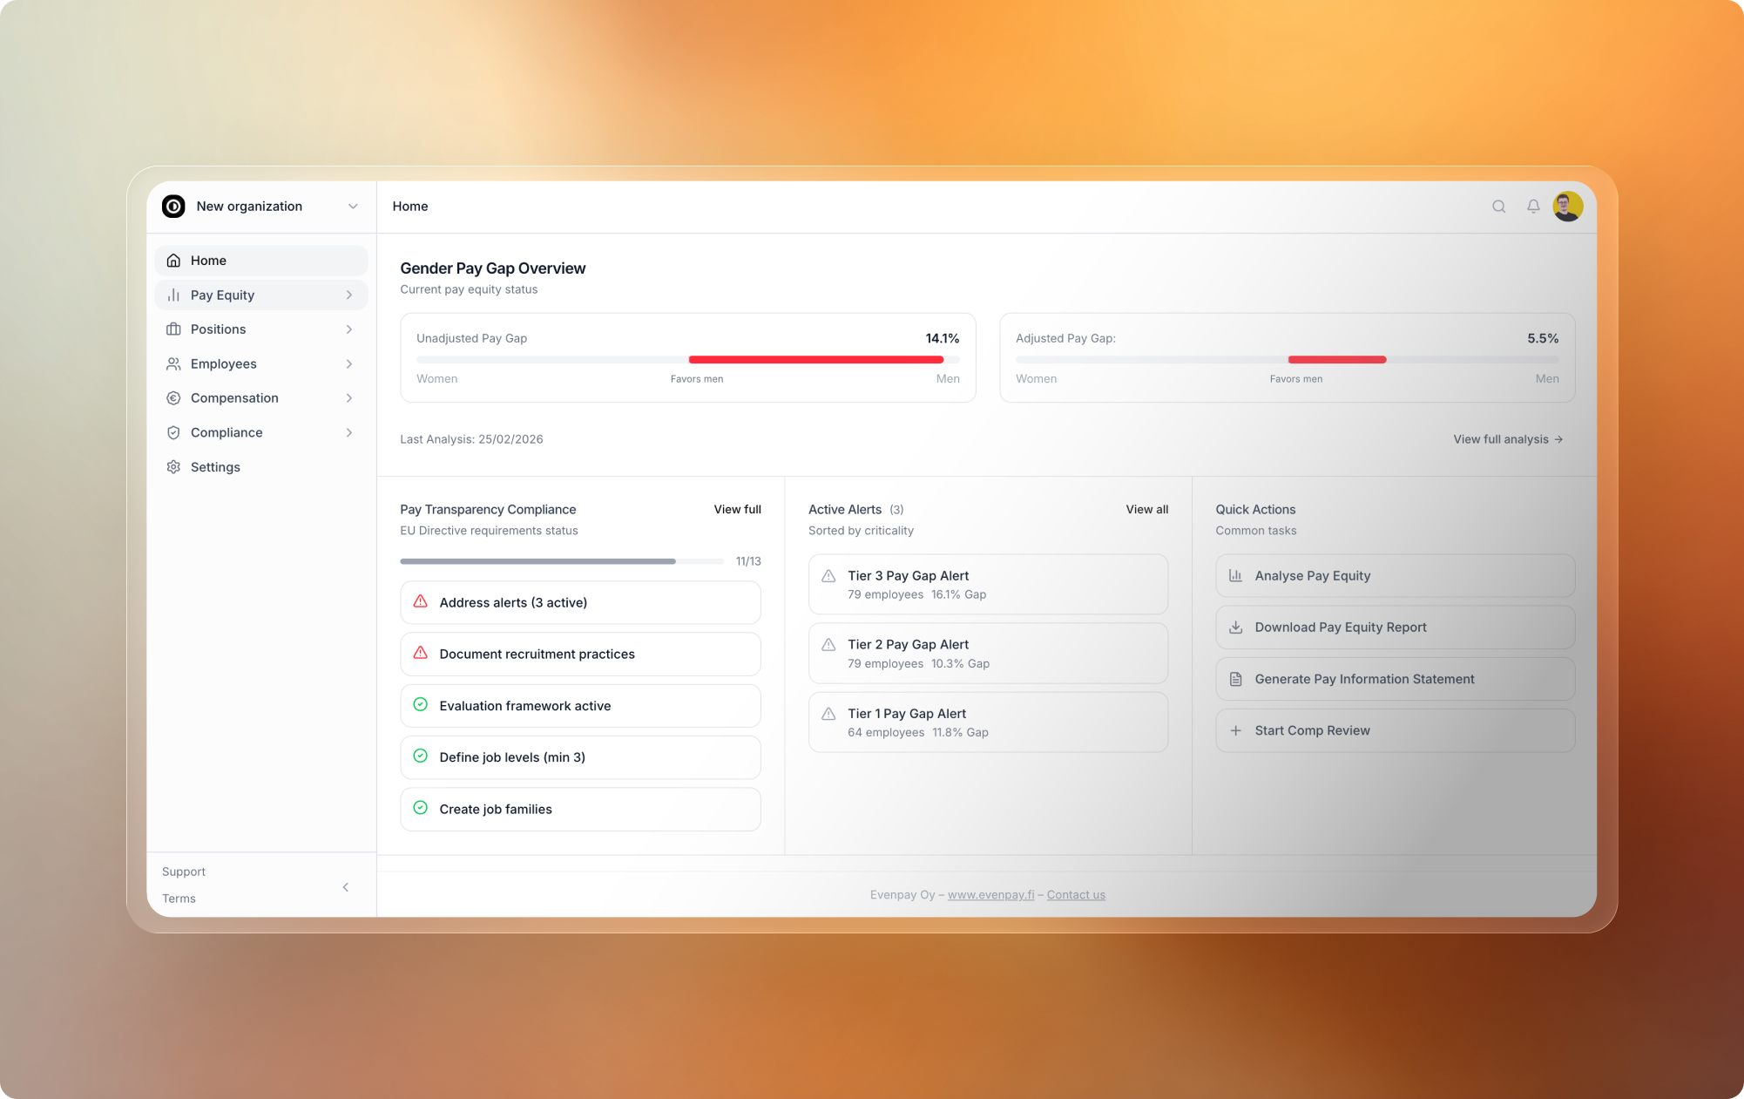The width and height of the screenshot is (1744, 1099).
Task: Open your profile avatar
Action: pos(1567,207)
